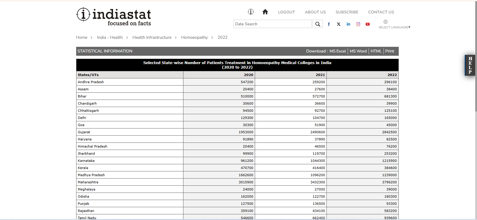This screenshot has width=477, height=220.
Task: Click the magnifier search button
Action: [x=318, y=24]
